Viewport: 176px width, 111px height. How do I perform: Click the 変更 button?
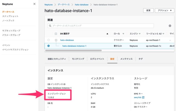coord(148,10)
